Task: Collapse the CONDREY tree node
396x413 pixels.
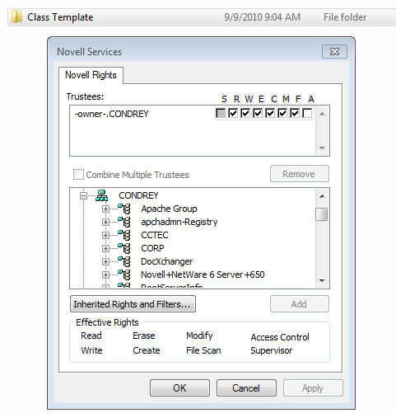Action: [x=83, y=195]
